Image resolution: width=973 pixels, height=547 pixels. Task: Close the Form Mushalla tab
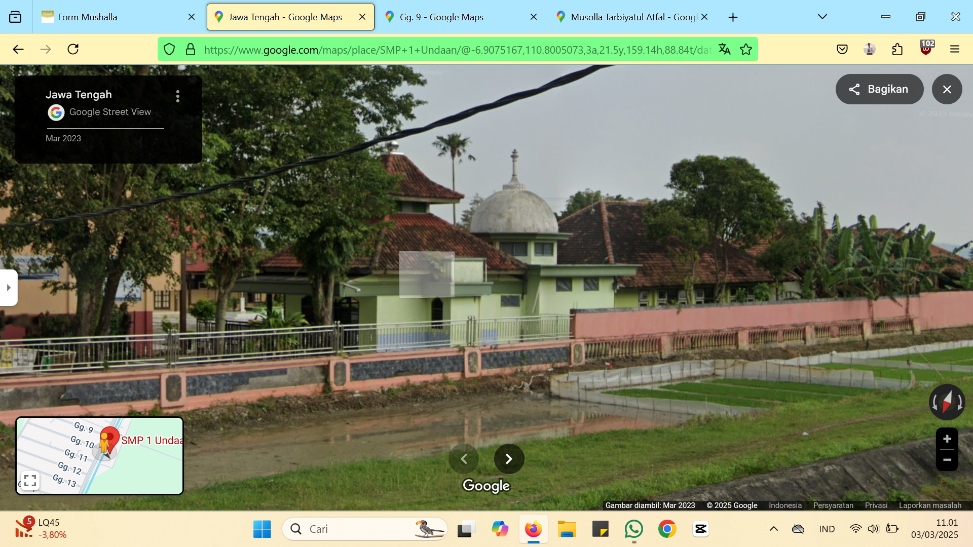tap(192, 17)
